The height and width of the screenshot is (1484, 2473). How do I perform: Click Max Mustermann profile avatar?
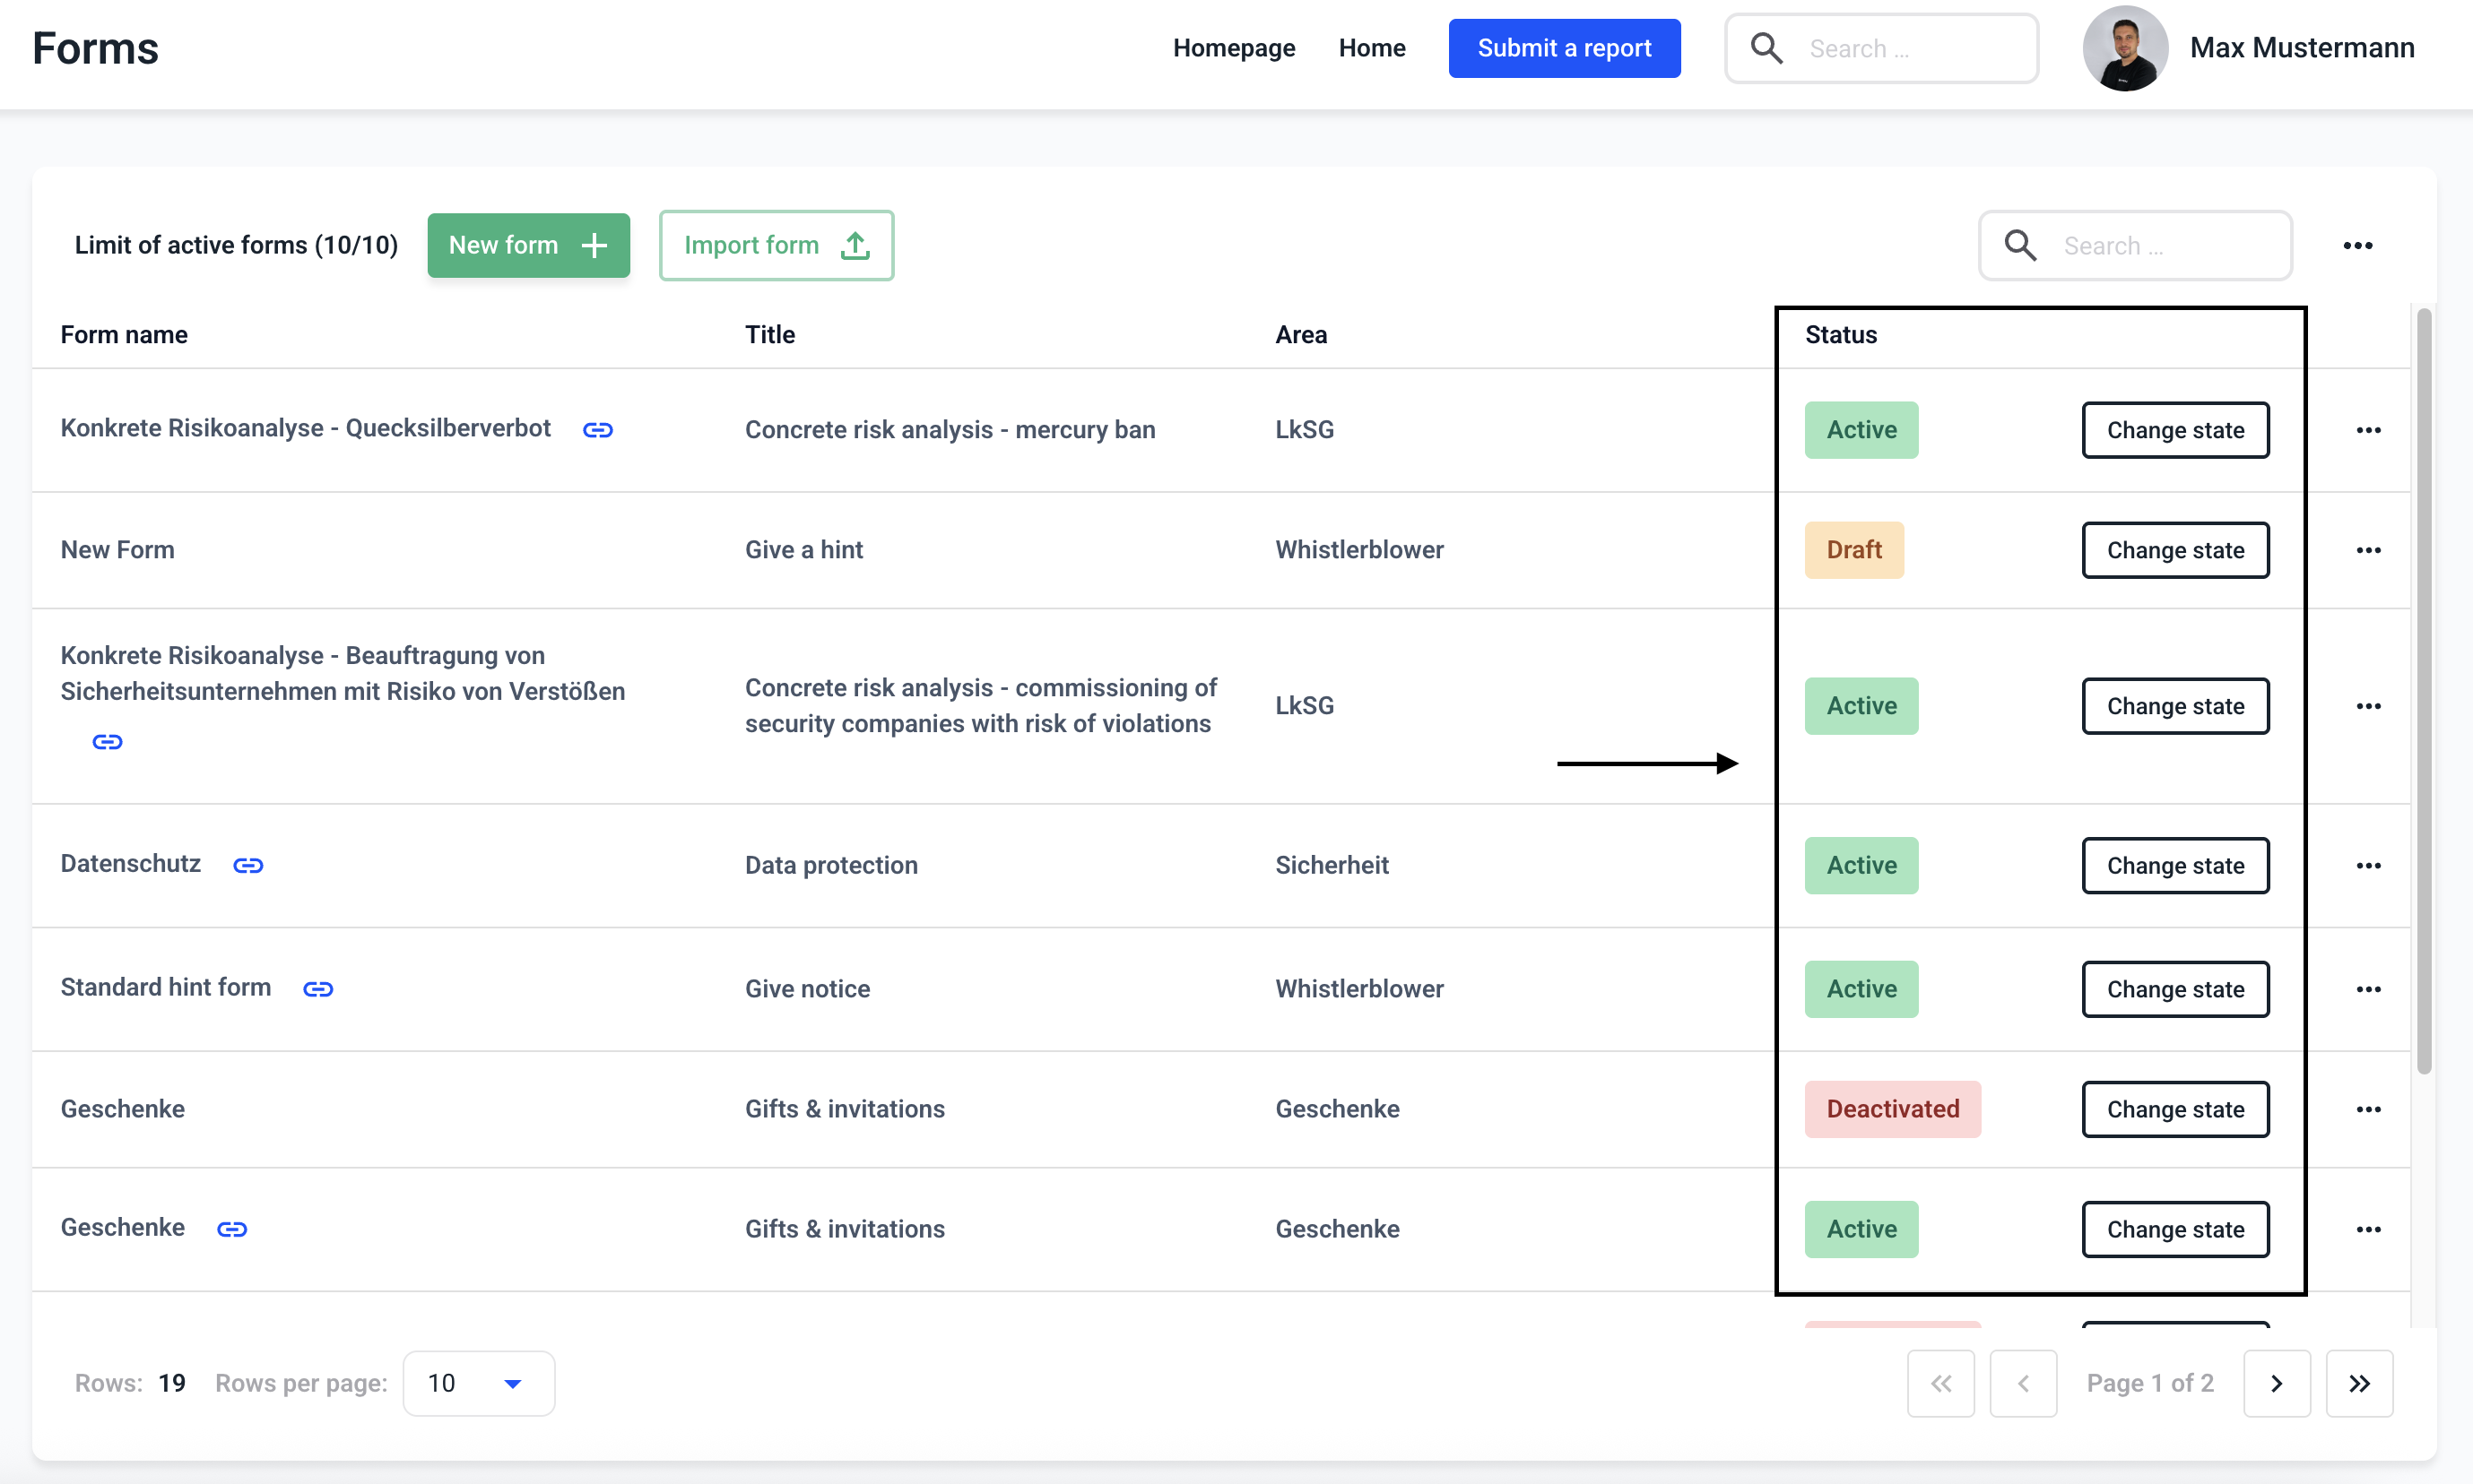2125,48
